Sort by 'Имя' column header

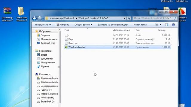pos(67,30)
